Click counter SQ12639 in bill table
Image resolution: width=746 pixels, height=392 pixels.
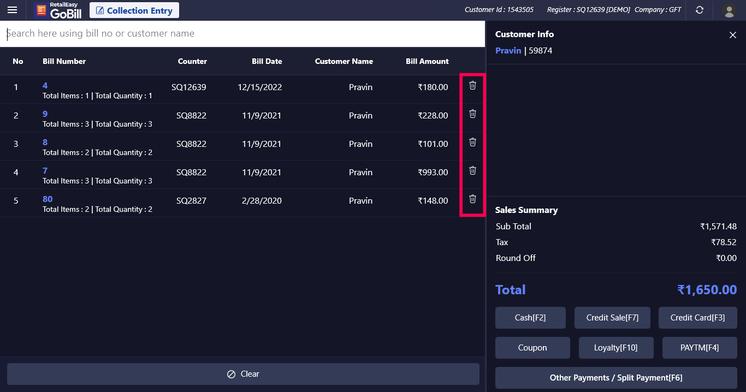click(189, 87)
